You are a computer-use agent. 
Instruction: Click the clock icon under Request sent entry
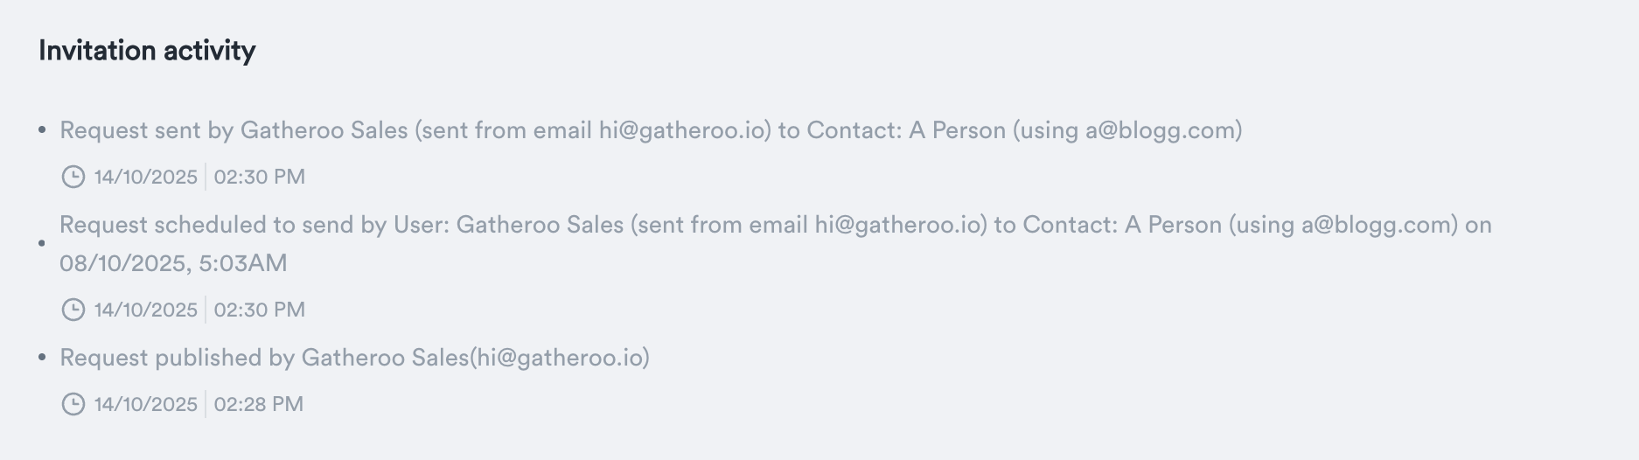pyautogui.click(x=73, y=177)
